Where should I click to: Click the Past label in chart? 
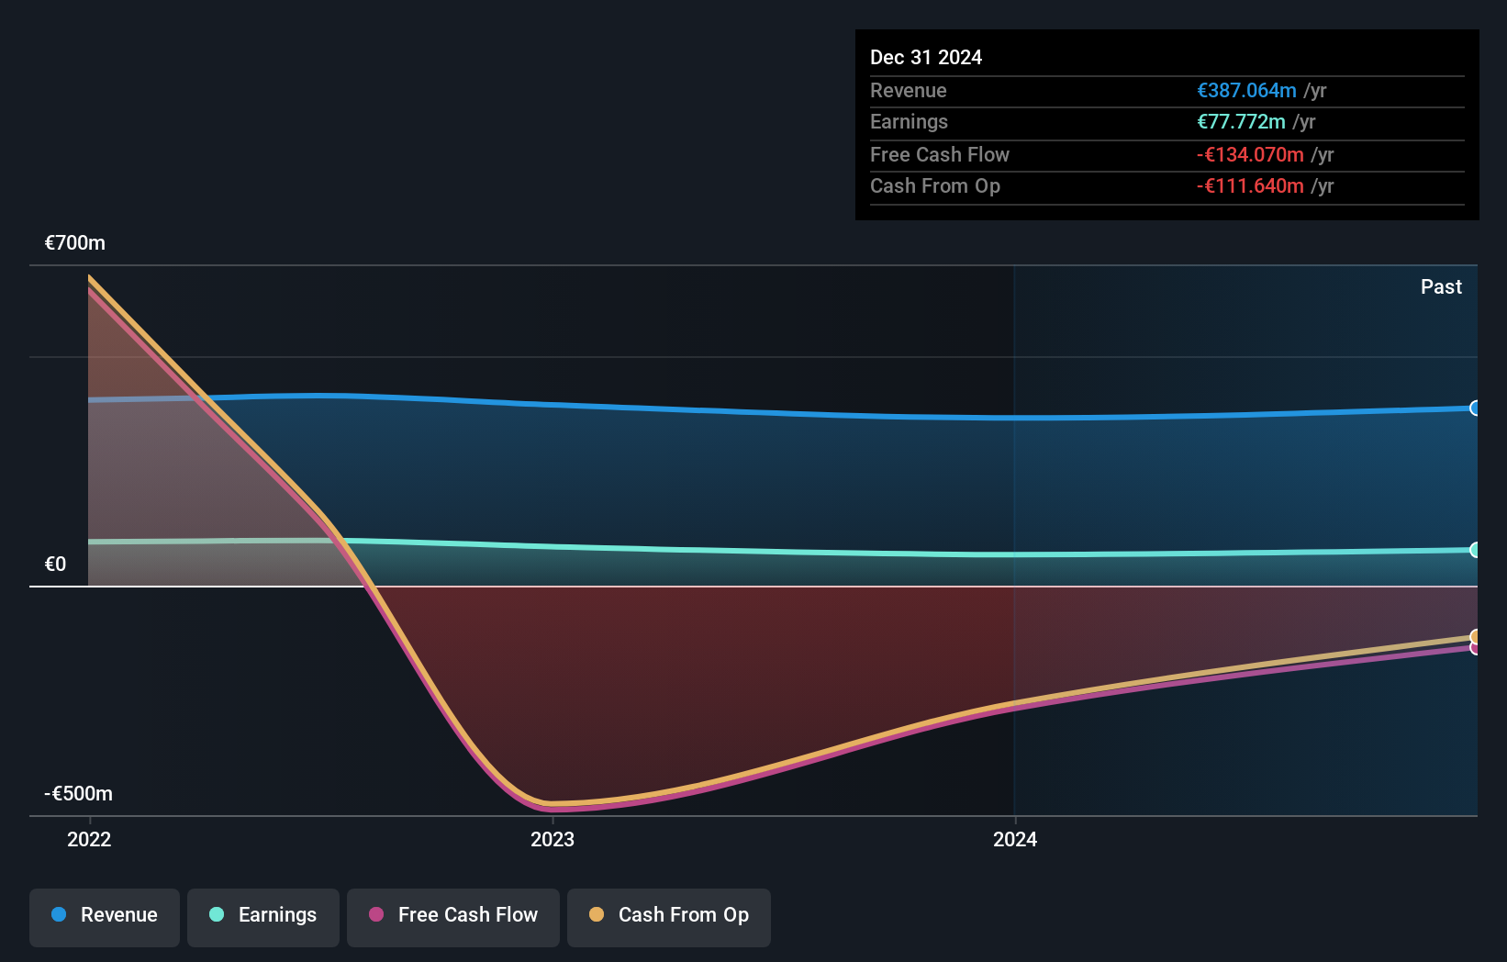1441,287
